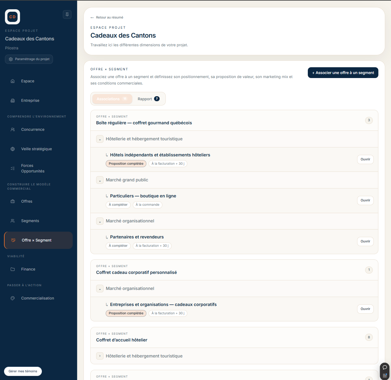Click À la commande tag
This screenshot has width=391, height=380.
pyautogui.click(x=148, y=205)
